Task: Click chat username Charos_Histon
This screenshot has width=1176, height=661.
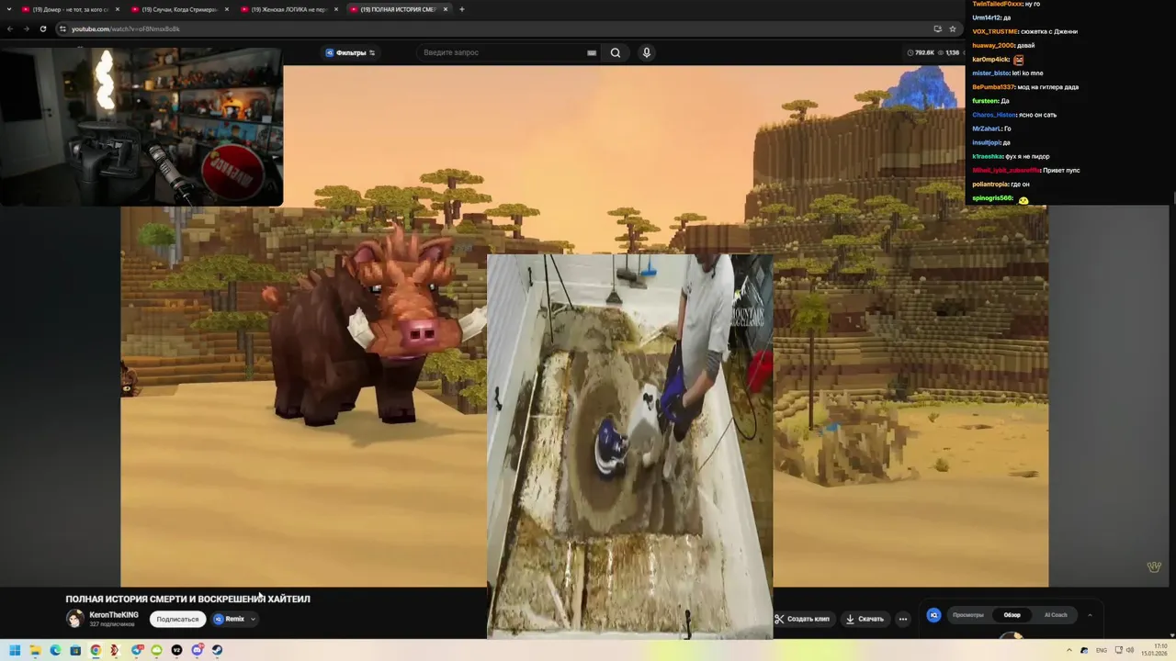Action: pos(994,115)
